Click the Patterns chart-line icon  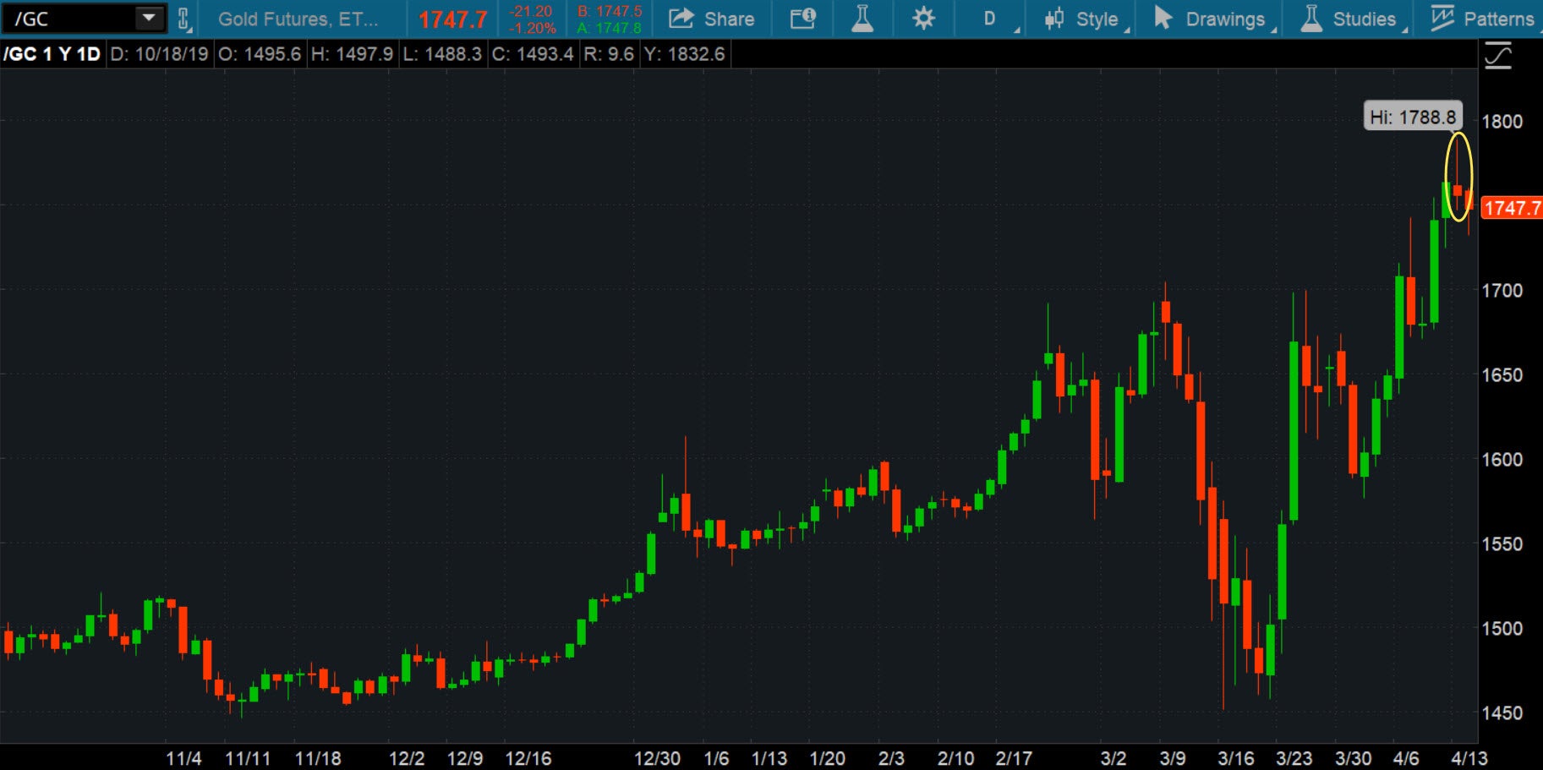[x=1442, y=18]
